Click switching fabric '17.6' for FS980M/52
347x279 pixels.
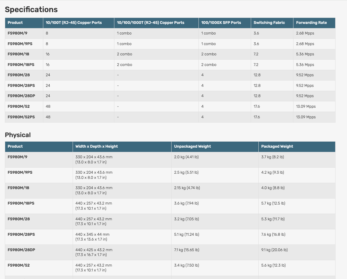pyautogui.click(x=257, y=107)
